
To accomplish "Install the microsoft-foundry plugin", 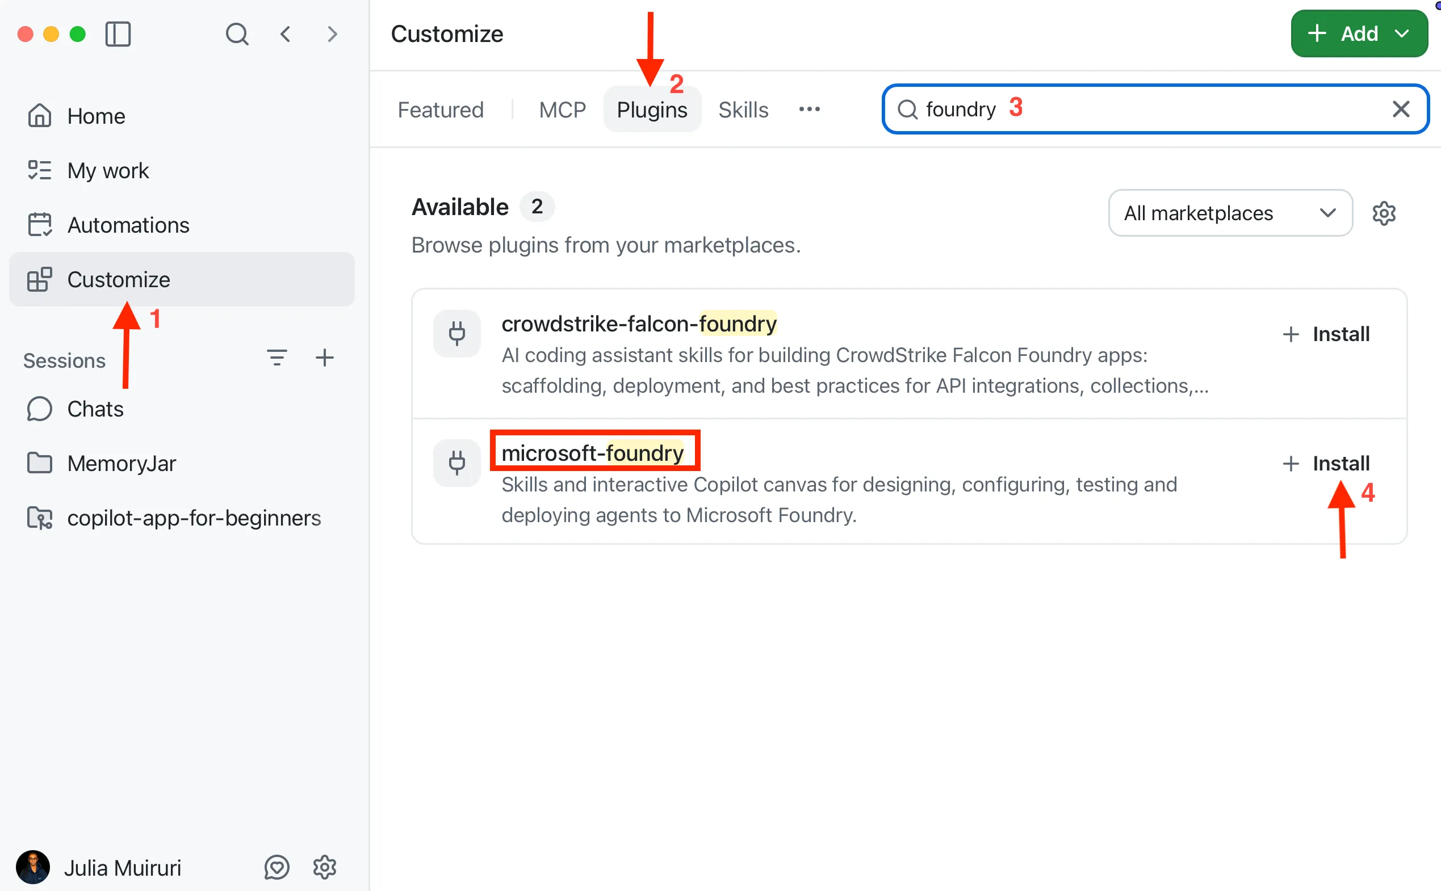I will [x=1326, y=464].
